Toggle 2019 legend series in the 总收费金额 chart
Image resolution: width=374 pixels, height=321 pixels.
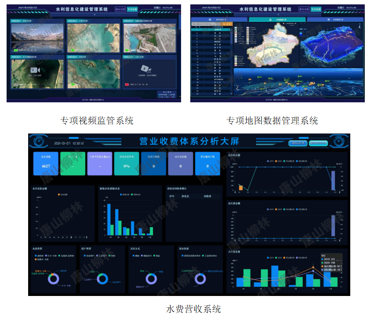click(269, 162)
